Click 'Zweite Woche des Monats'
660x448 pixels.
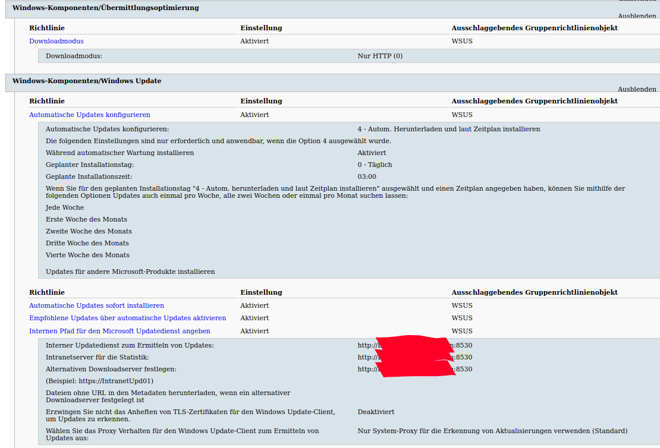coord(89,231)
